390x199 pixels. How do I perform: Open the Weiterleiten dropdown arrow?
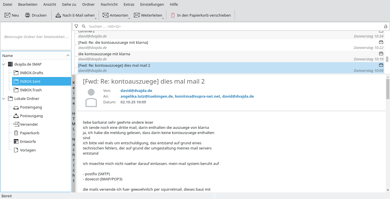pyautogui.click(x=163, y=18)
